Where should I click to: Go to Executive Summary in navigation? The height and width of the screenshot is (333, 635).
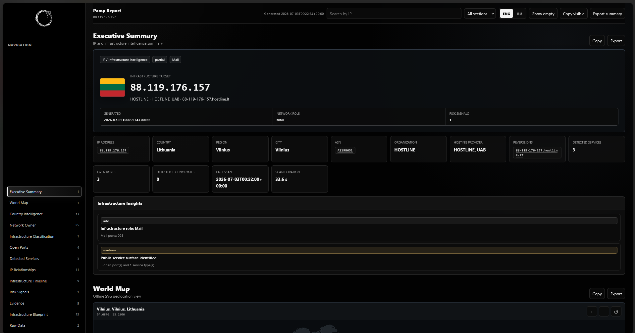pyautogui.click(x=44, y=192)
